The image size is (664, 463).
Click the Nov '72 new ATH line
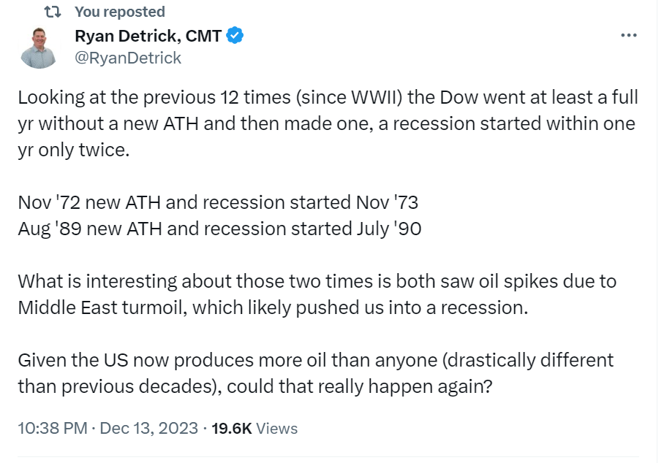pos(218,202)
